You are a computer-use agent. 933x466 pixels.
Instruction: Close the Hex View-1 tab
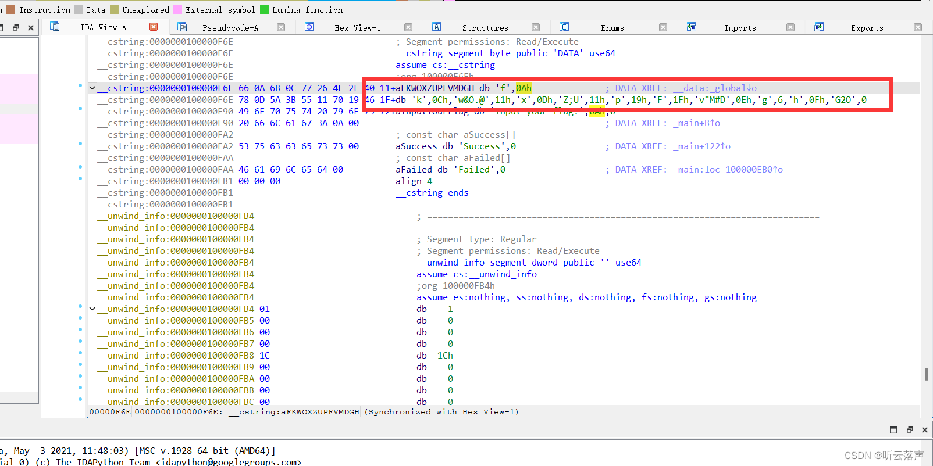click(x=408, y=27)
